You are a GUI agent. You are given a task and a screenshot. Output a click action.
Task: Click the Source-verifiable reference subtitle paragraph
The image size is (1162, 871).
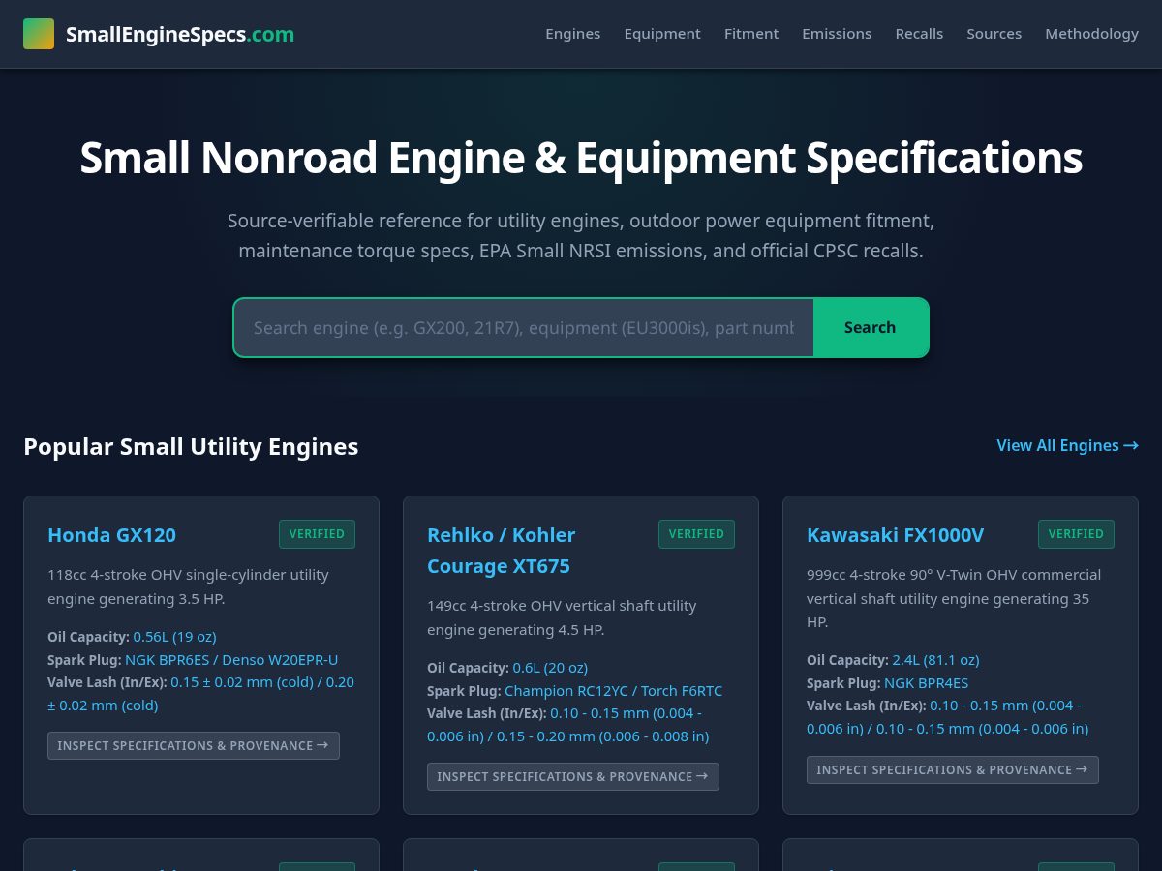(581, 236)
